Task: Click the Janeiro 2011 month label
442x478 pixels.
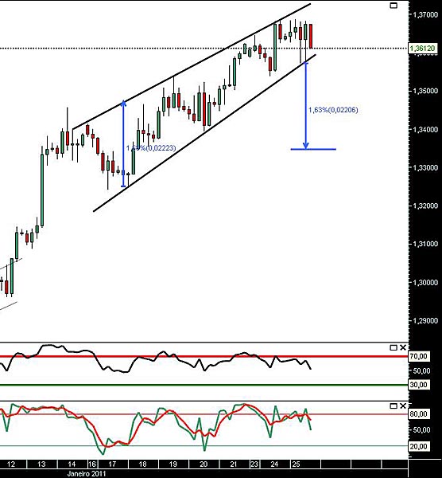Action: click(x=87, y=473)
